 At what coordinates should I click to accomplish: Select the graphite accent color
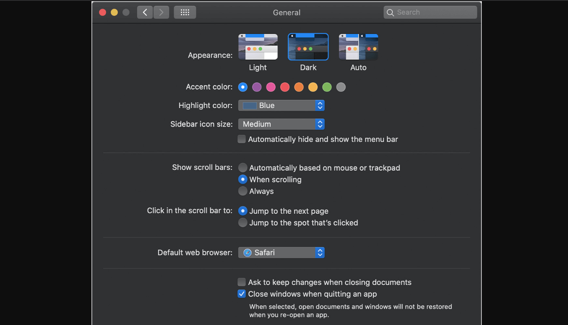pos(341,87)
